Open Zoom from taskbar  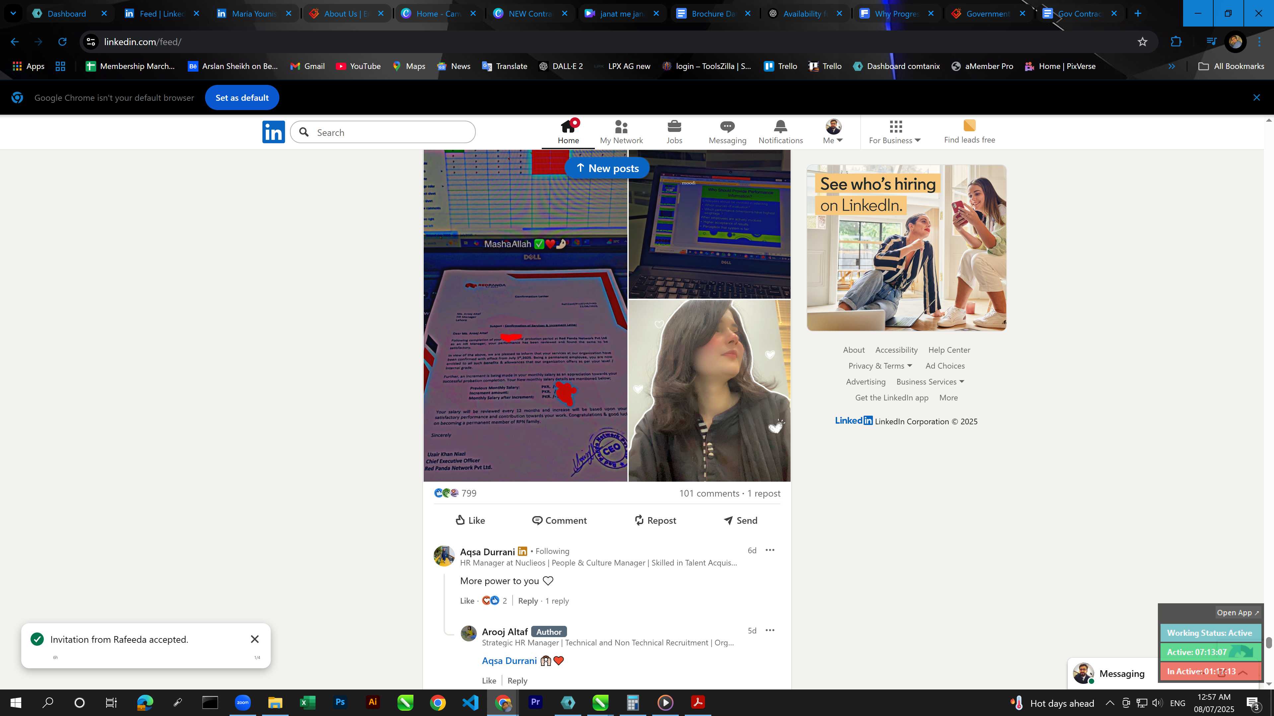coord(242,702)
